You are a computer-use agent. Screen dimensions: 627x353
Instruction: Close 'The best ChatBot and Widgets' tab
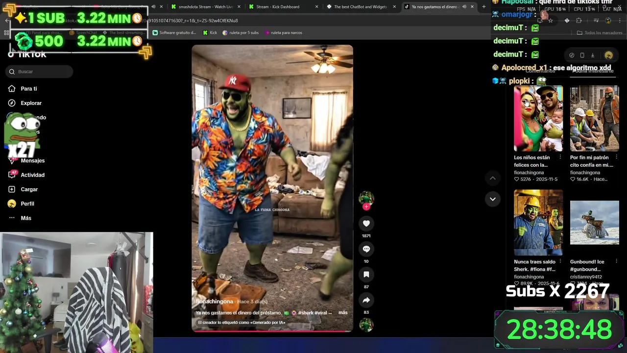pos(394,7)
